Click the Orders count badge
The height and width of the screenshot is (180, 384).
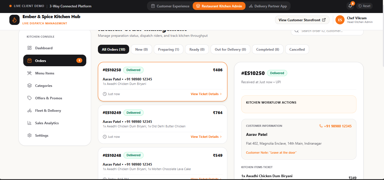[79, 61]
